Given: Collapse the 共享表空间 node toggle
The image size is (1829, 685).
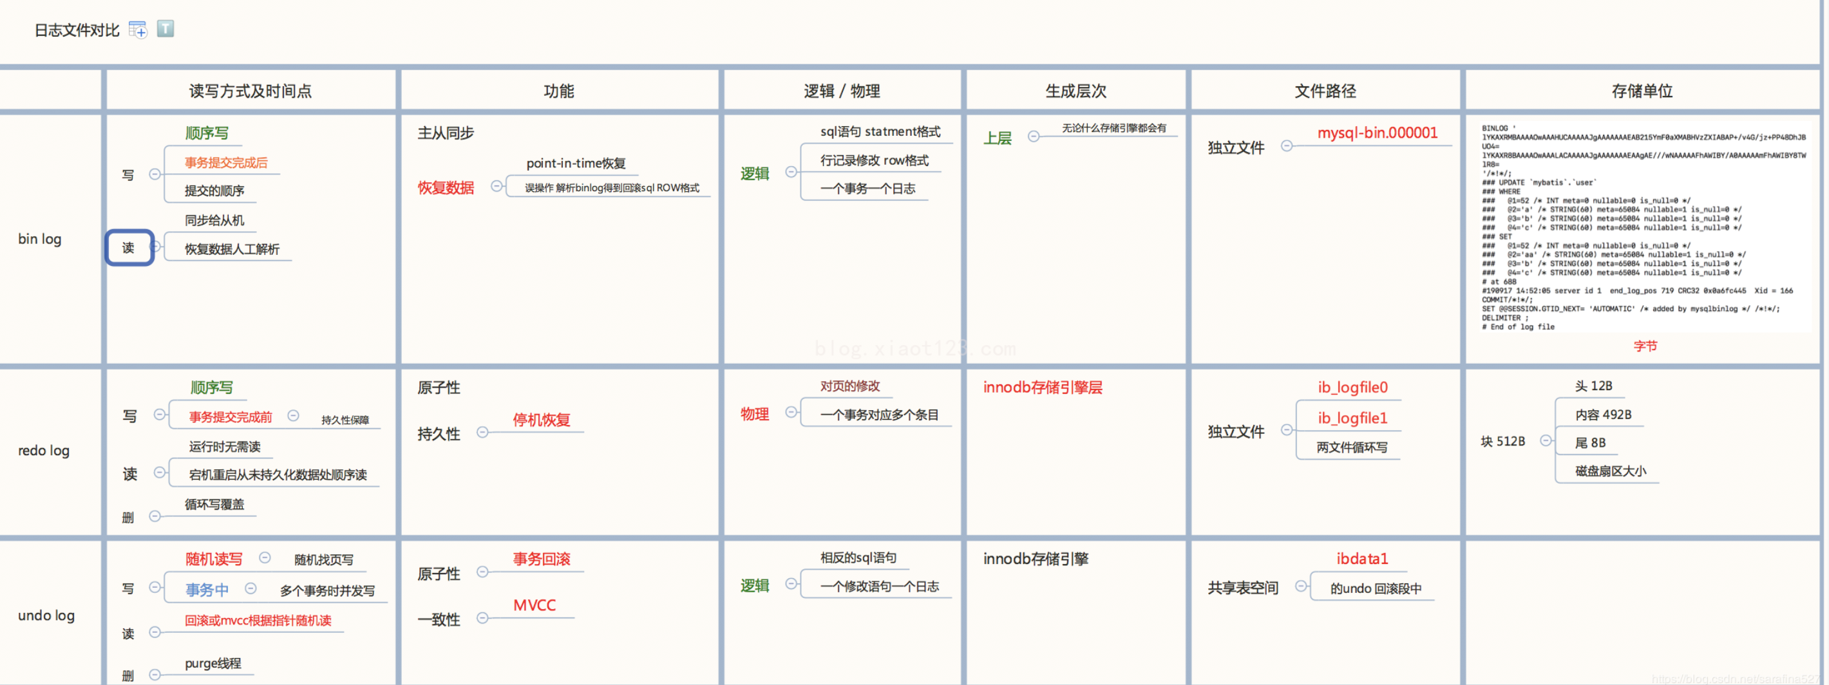Looking at the screenshot, I should [1301, 586].
